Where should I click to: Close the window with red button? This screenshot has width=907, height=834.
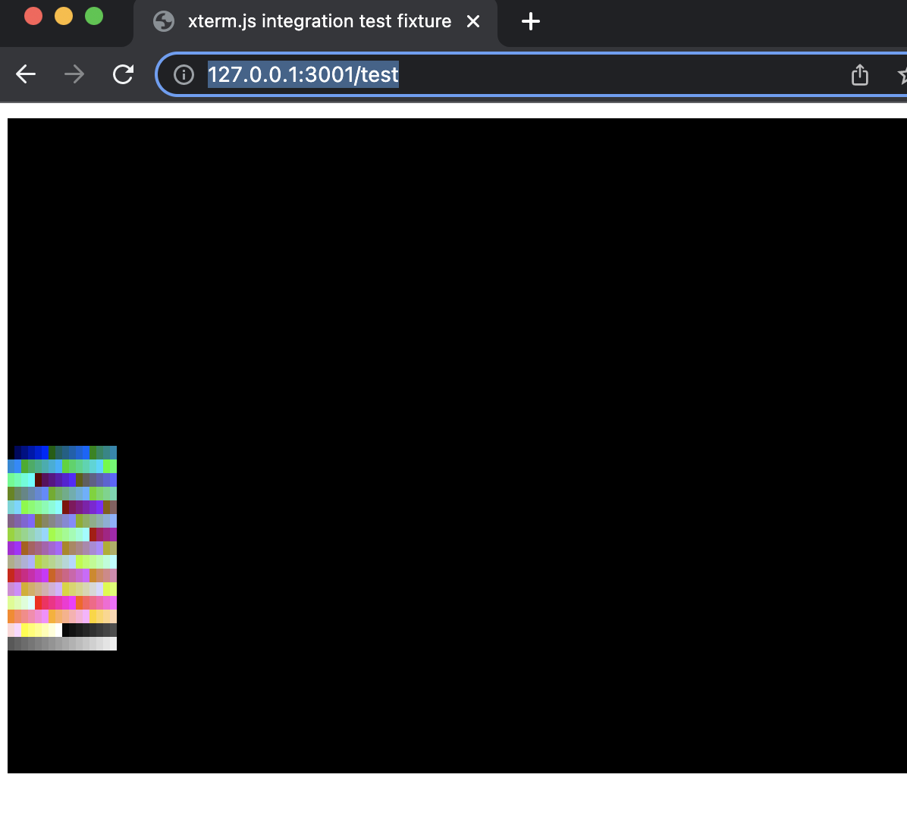click(33, 16)
